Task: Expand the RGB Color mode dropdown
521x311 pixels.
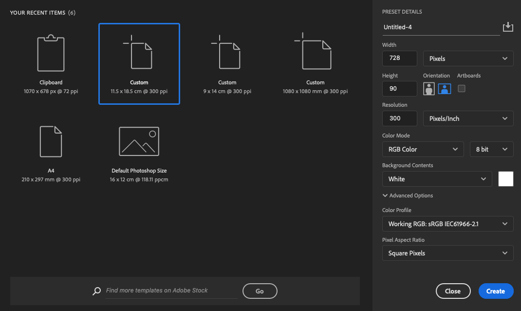Action: [423, 149]
